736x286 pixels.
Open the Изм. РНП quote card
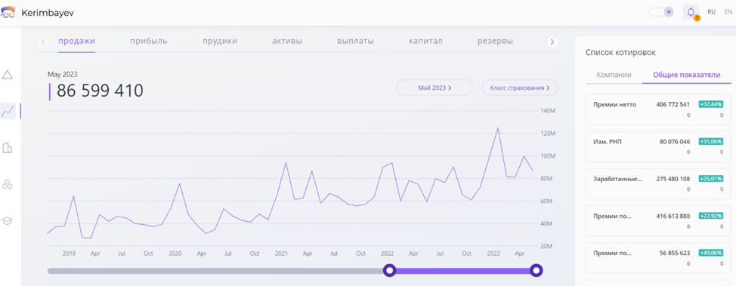pyautogui.click(x=658, y=146)
